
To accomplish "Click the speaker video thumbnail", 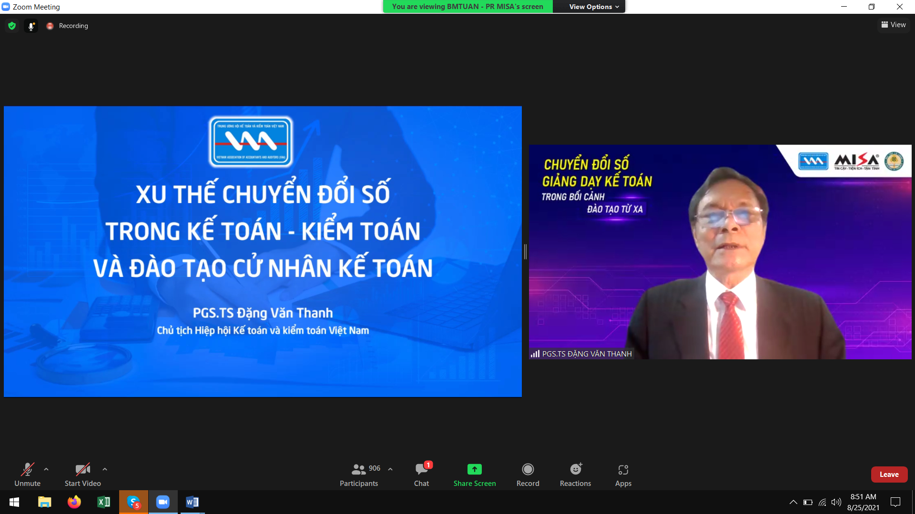I will coord(720,252).
